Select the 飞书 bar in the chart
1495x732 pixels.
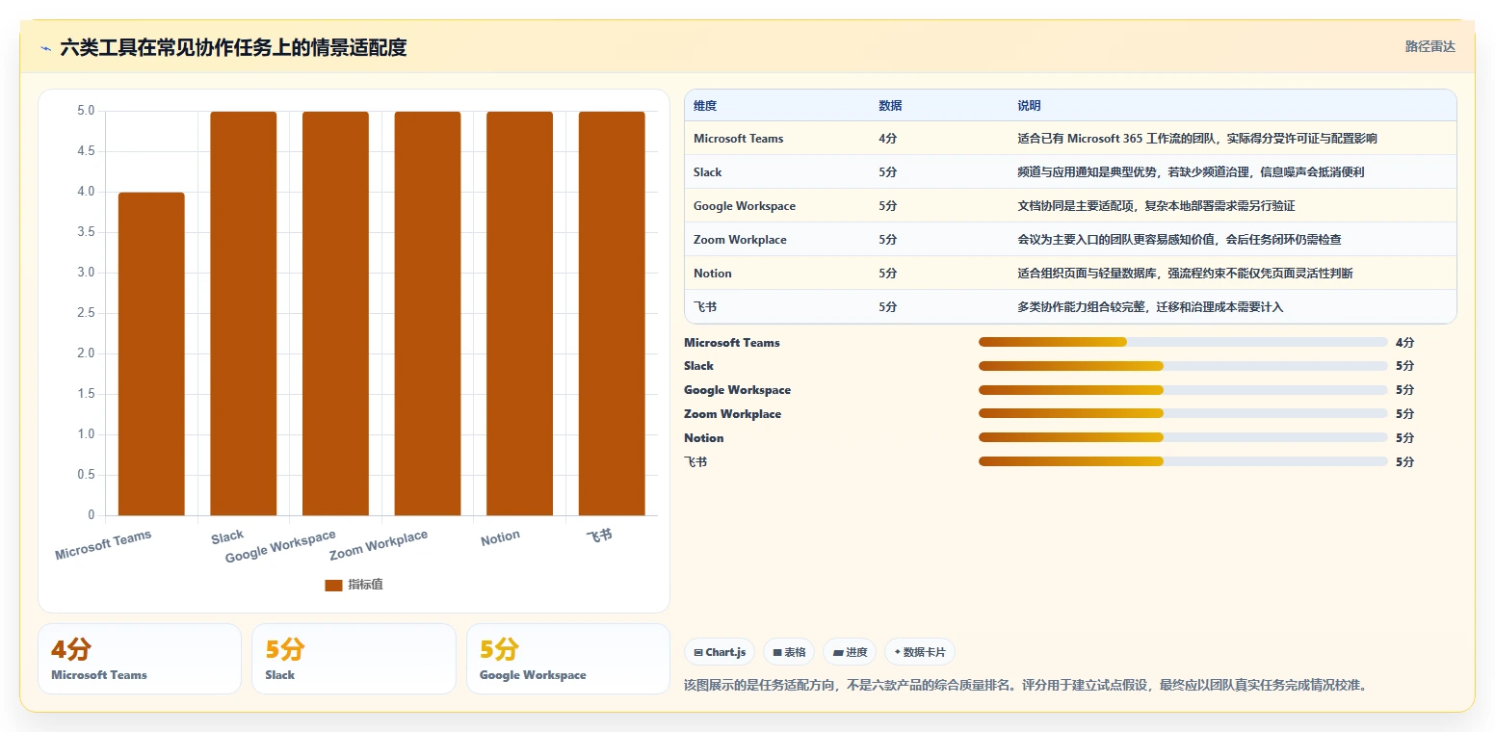[x=612, y=313]
